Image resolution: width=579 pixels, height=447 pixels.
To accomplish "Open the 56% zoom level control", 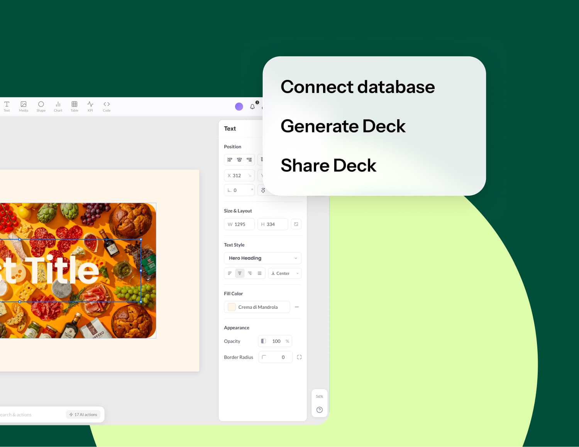I will (x=319, y=396).
